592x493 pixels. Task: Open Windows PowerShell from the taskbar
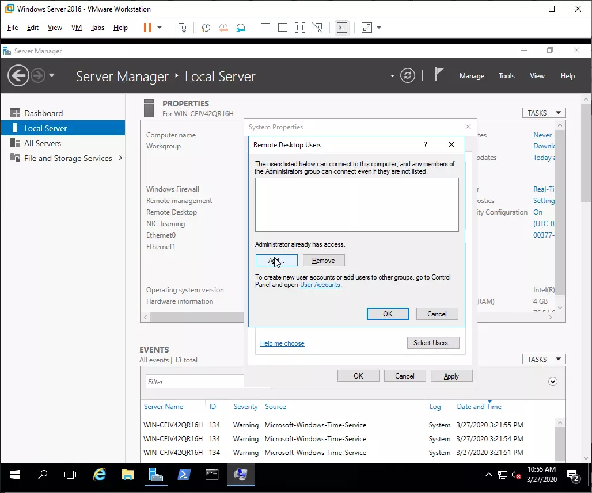184,475
